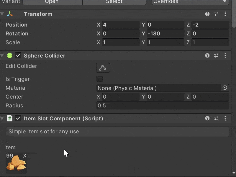236x177 pixels.
Task: Open the Item Slot Component more options menu
Action: pos(225,118)
